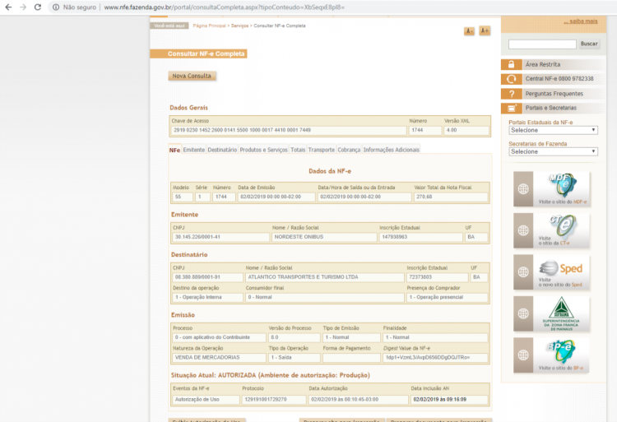Click the saiba mais link

pos(581,21)
